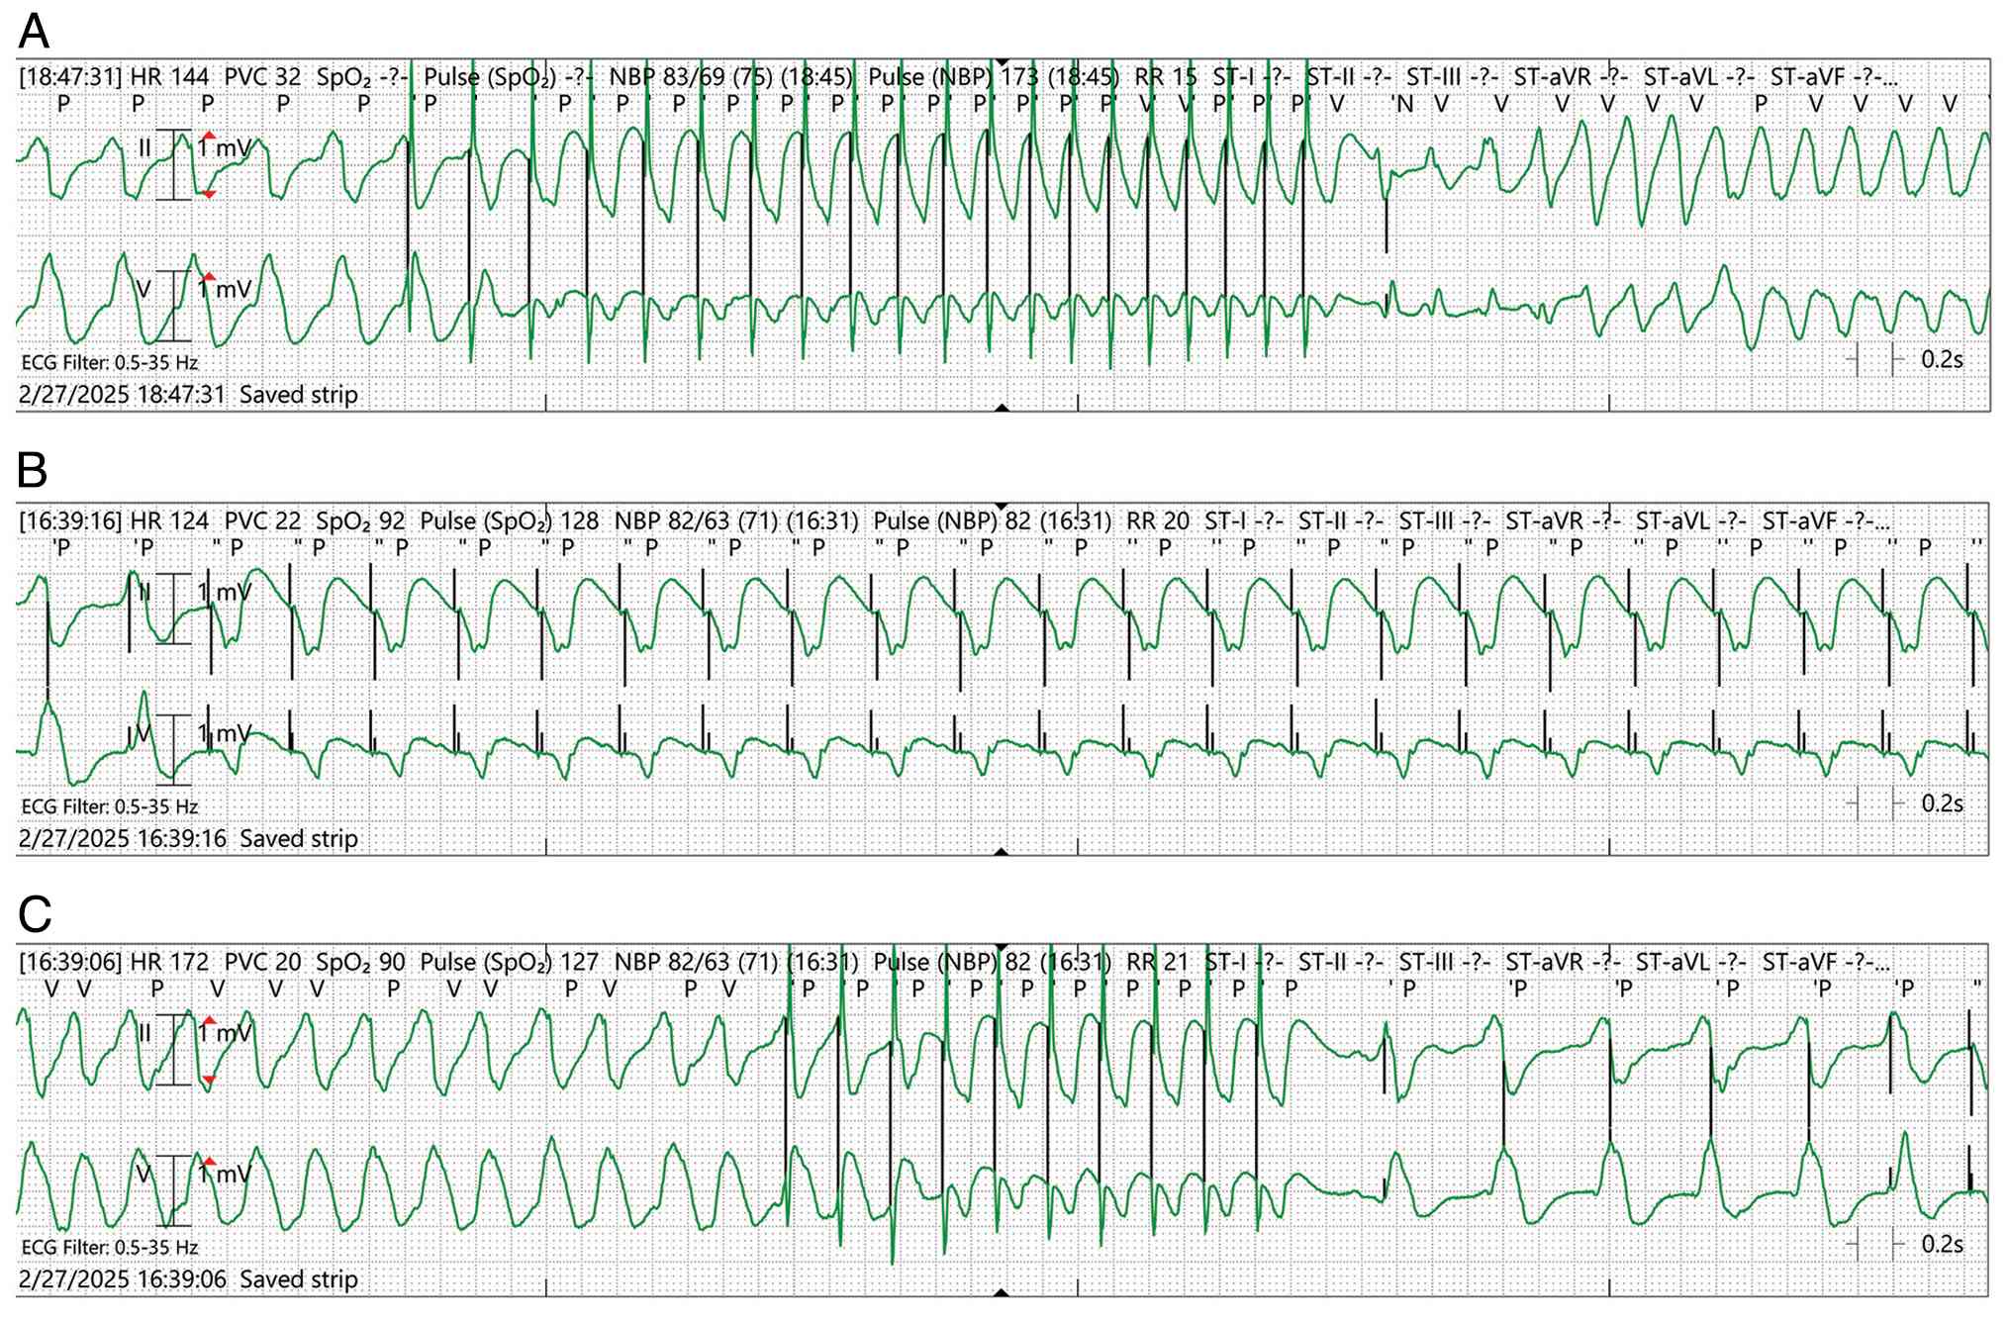
Task: Click the black triangle marker at top center of strip A
Action: [1002, 62]
